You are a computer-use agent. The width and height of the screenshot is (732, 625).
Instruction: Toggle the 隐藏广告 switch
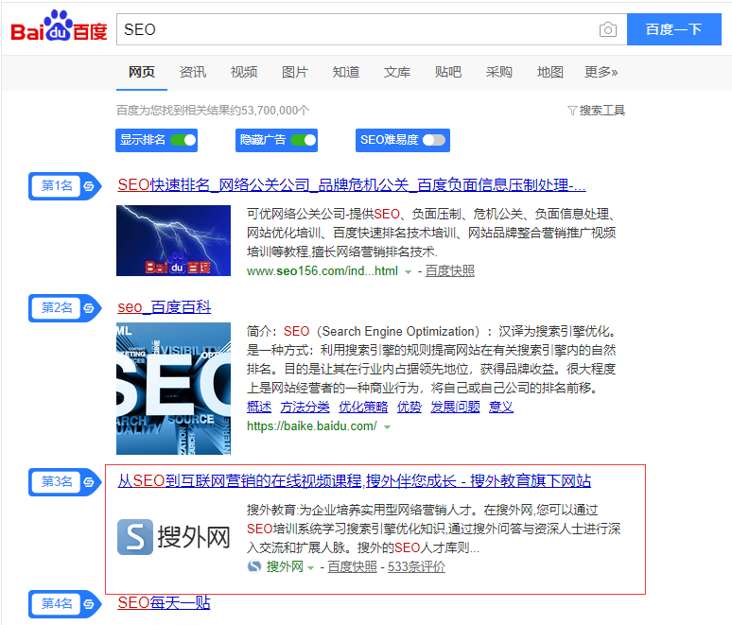click(x=303, y=140)
